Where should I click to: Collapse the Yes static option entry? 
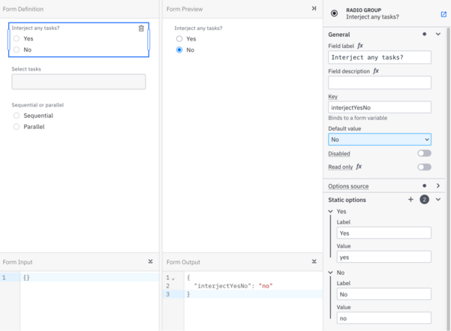point(330,212)
